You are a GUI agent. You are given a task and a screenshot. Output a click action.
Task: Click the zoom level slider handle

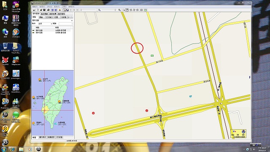(115, 10)
